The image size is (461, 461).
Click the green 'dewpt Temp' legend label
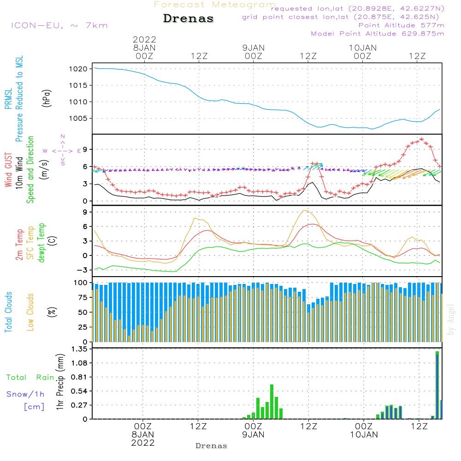coord(41,242)
